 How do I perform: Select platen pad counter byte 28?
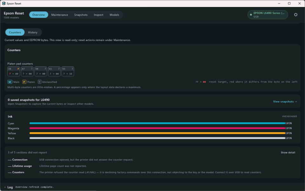pyautogui.click(x=14, y=72)
